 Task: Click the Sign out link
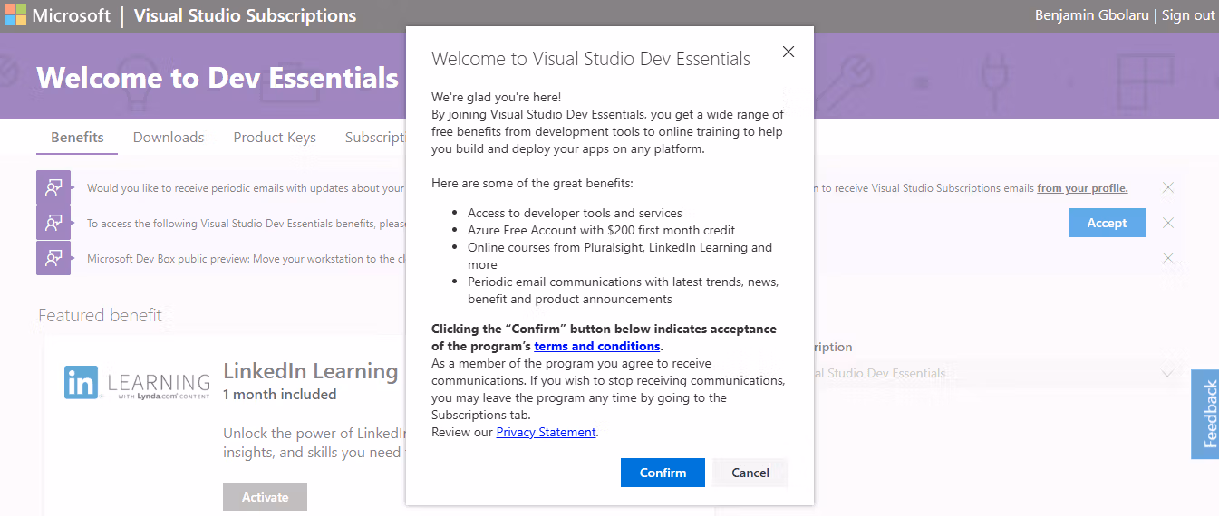1188,15
